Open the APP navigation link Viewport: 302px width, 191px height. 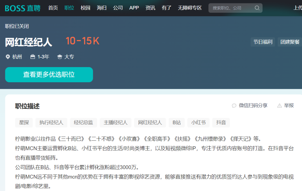pos(134,8)
